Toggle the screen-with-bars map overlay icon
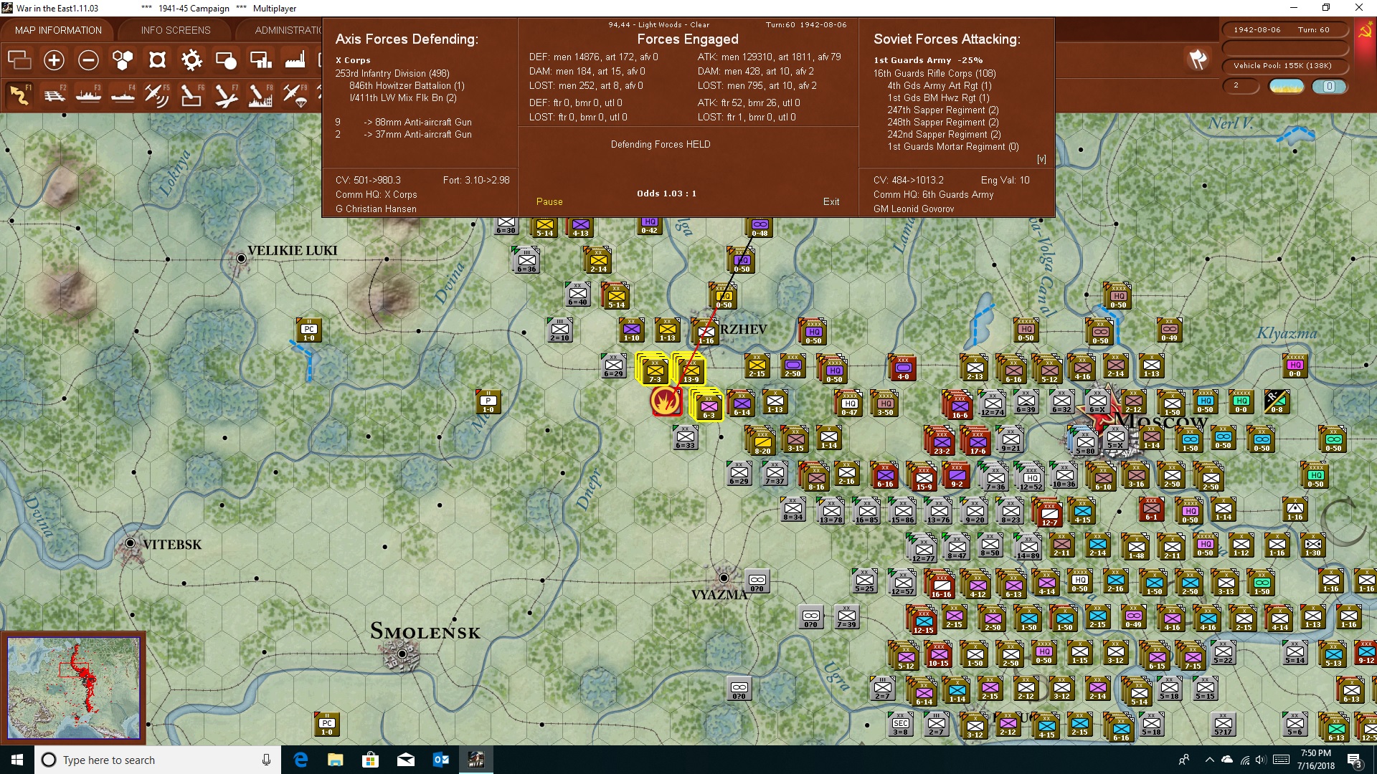The height and width of the screenshot is (774, 1377). (260, 60)
